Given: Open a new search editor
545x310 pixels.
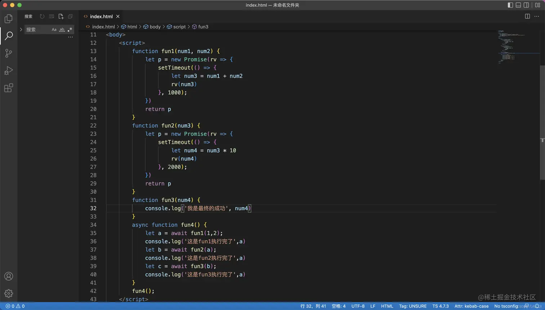Looking at the screenshot, I should (x=61, y=16).
